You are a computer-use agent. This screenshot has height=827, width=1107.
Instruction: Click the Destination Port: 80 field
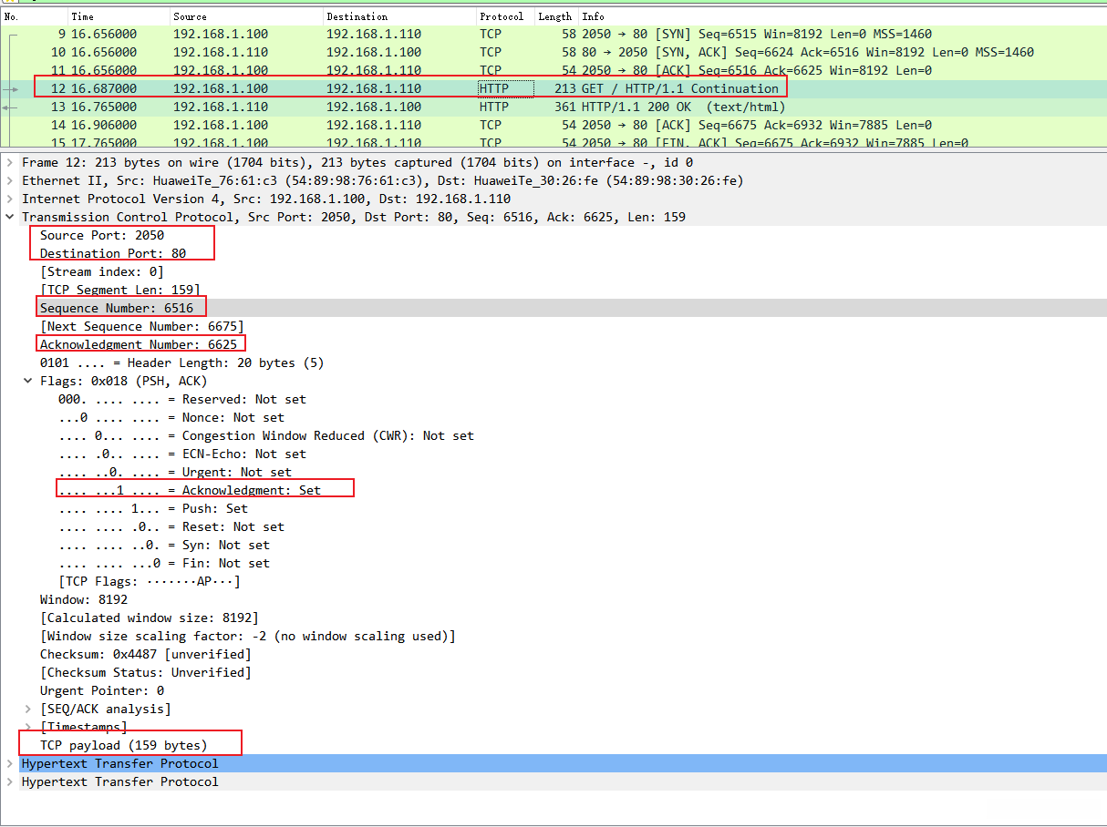click(x=113, y=253)
